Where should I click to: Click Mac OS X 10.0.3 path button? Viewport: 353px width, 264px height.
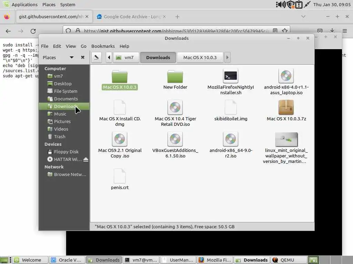tap(200, 57)
